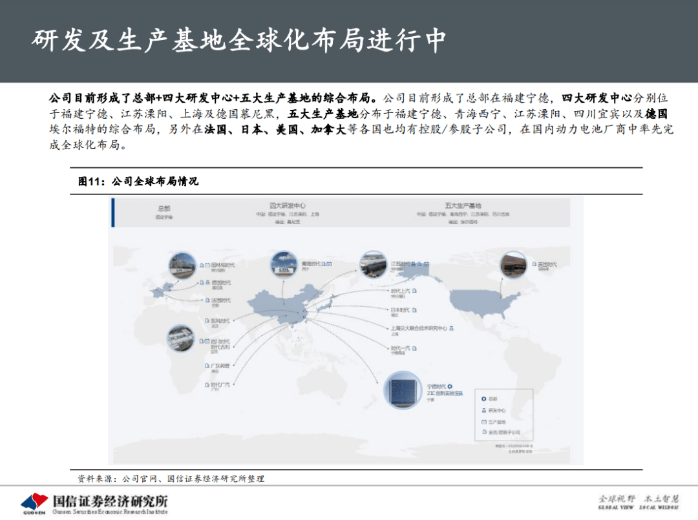Click the 美国时代 label on the map
This screenshot has height=520, width=698.
547,264
